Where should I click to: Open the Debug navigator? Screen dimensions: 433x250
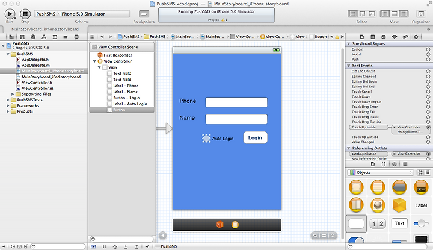pyautogui.click(x=55, y=37)
